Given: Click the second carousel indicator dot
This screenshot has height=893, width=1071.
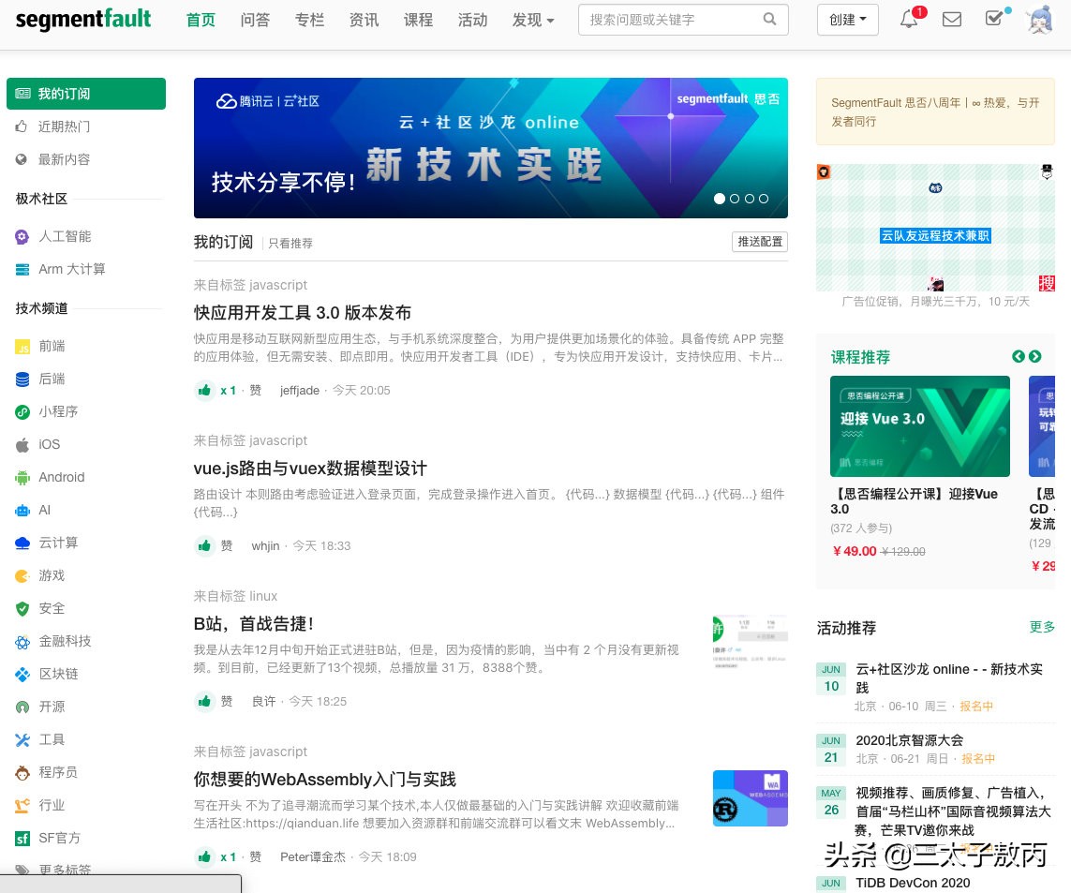Looking at the screenshot, I should coord(735,199).
